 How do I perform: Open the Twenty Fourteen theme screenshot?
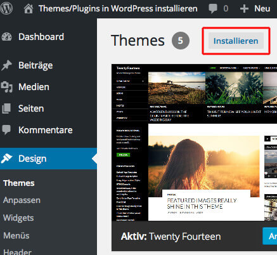194,143
